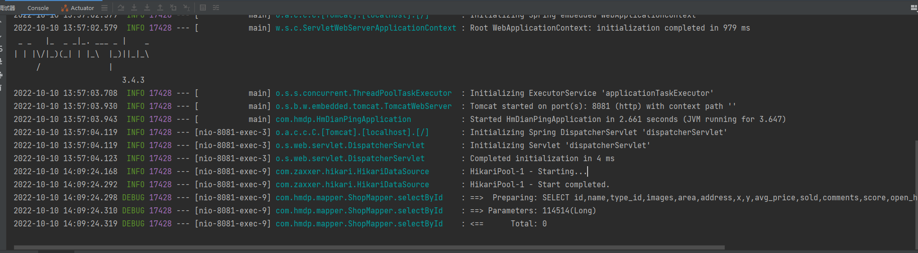Click the Step Into download-arrow icon
This screenshot has width=918, height=253.
(134, 8)
